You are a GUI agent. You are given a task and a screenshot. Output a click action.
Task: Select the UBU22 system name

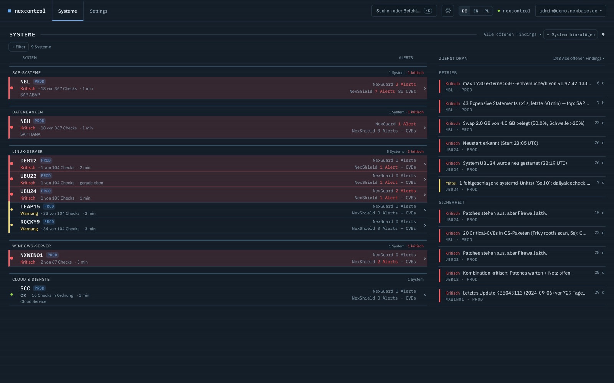(x=28, y=176)
